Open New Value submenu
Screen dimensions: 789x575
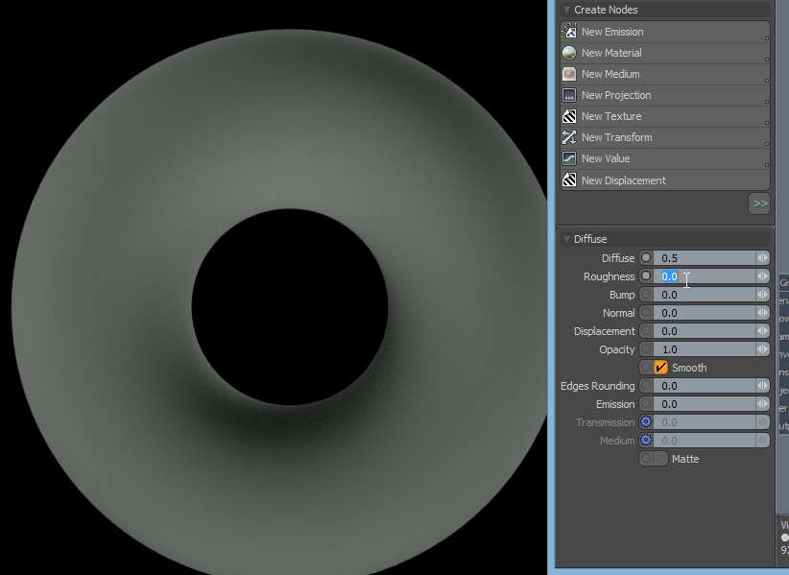766,165
